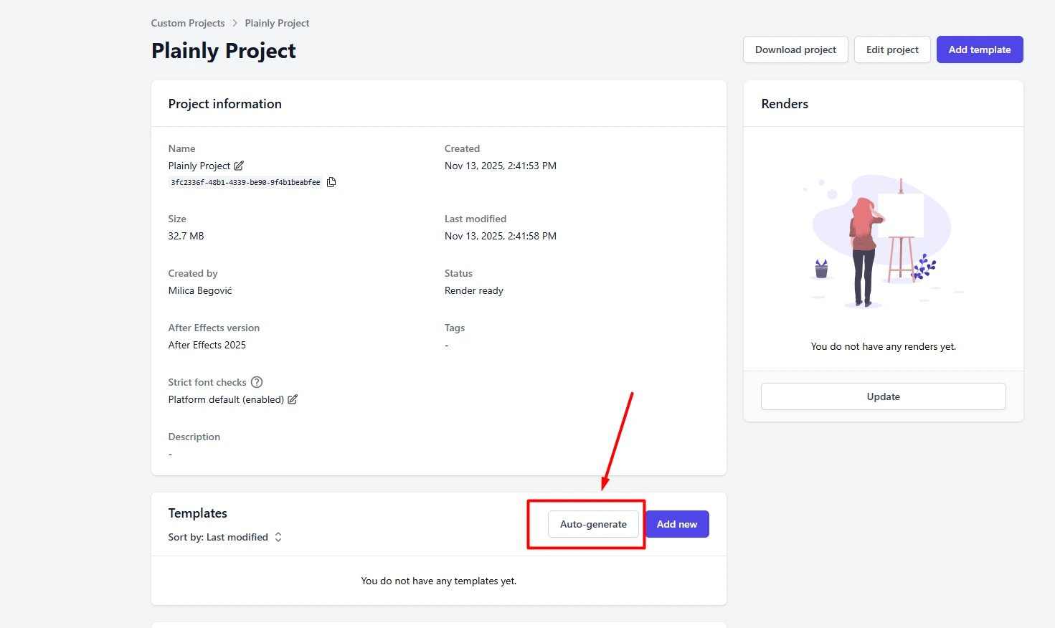Click the Project information heading

click(225, 104)
